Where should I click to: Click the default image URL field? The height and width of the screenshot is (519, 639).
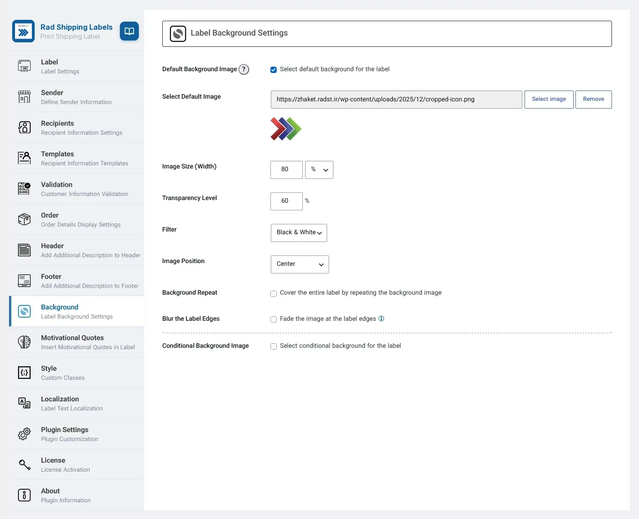pos(397,100)
